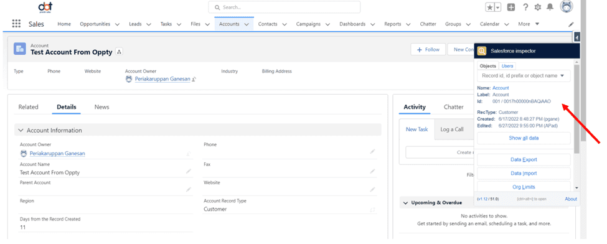Click the owner avatar in Account Information
Image resolution: width=607 pixels, height=244 pixels.
24,153
